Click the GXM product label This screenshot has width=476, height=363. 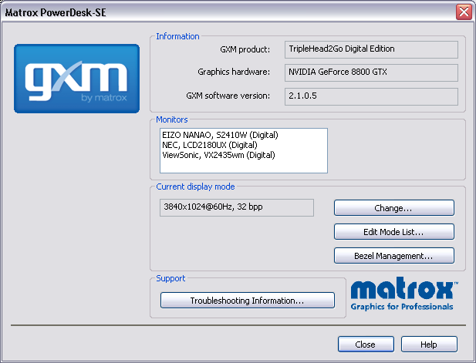(245, 49)
